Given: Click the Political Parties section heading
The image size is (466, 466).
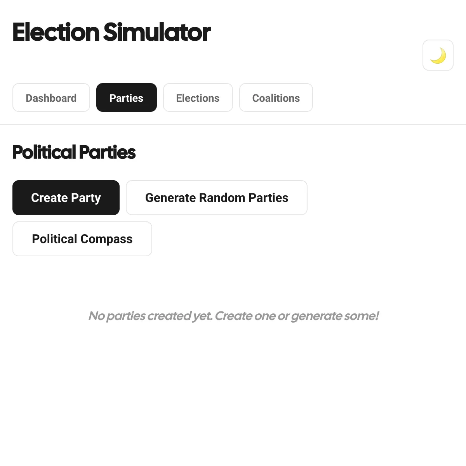Looking at the screenshot, I should [x=74, y=152].
